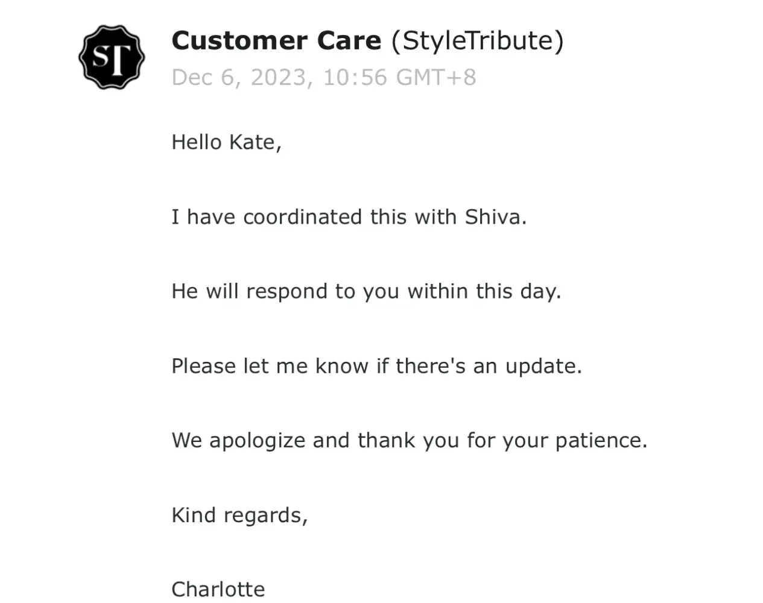Click the word apologize
Screen dimensions: 763x603
(257, 441)
